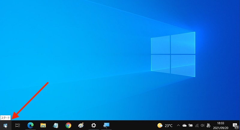Launch Microsoft Edge from the taskbar
This screenshot has width=240, height=130.
click(x=30, y=125)
